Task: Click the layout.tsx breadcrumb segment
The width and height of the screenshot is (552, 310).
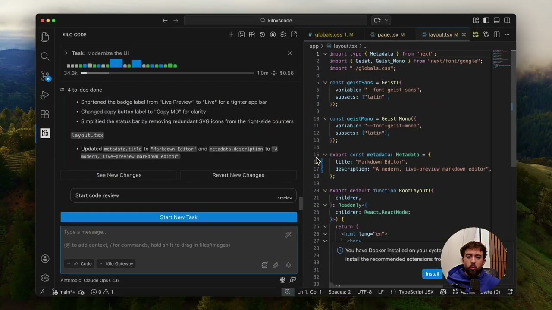Action: tap(342, 46)
